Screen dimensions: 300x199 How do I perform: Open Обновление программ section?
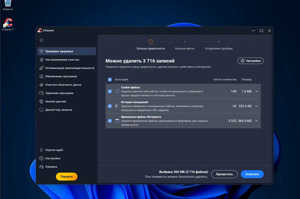67,76
